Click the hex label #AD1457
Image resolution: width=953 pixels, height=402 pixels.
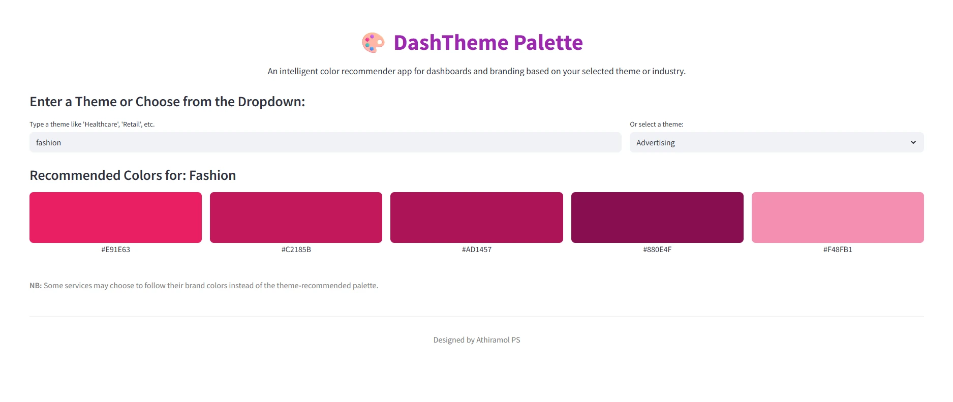(x=476, y=250)
